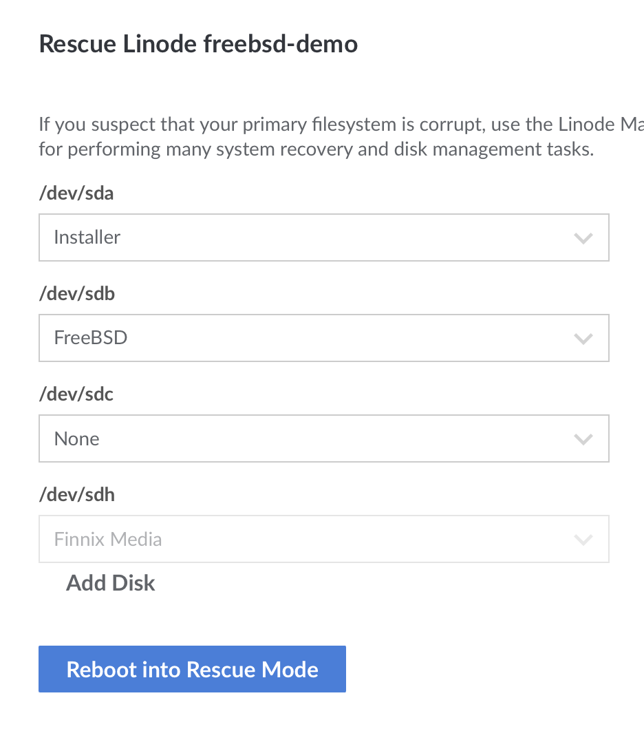Click the Installer value text

coord(87,237)
